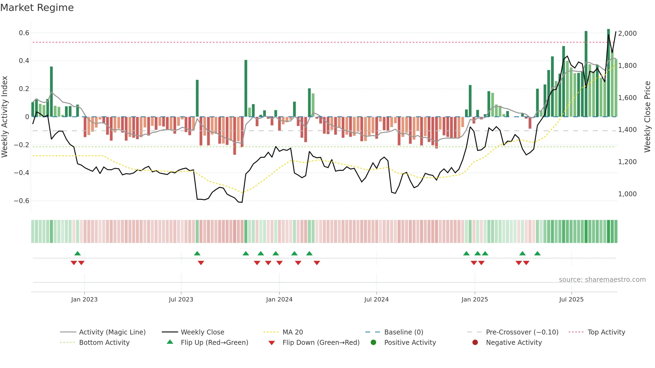655x368 pixels.
Task: Click the 0.6 activity axis tick label
Action: pos(24,33)
